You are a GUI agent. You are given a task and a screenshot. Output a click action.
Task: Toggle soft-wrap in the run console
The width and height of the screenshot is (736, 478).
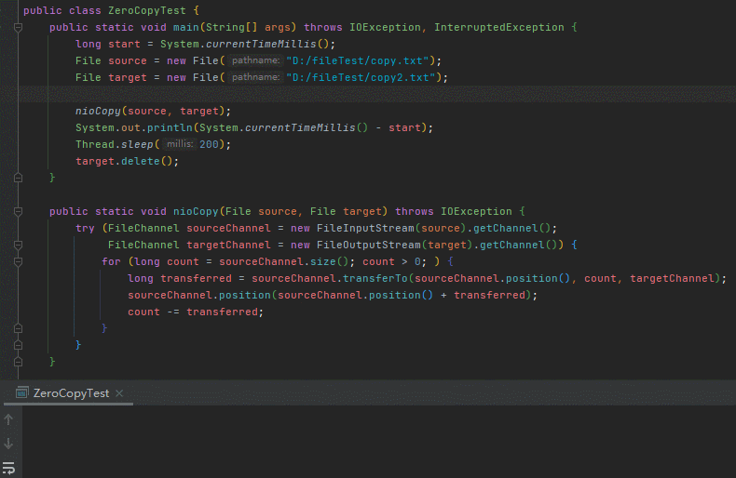pos(8,468)
